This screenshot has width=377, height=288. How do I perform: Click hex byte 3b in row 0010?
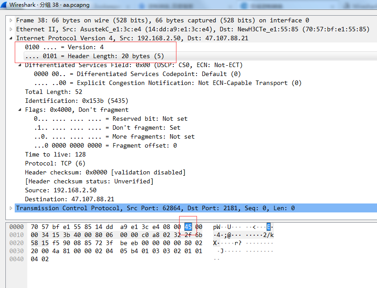pyautogui.click(x=67, y=235)
